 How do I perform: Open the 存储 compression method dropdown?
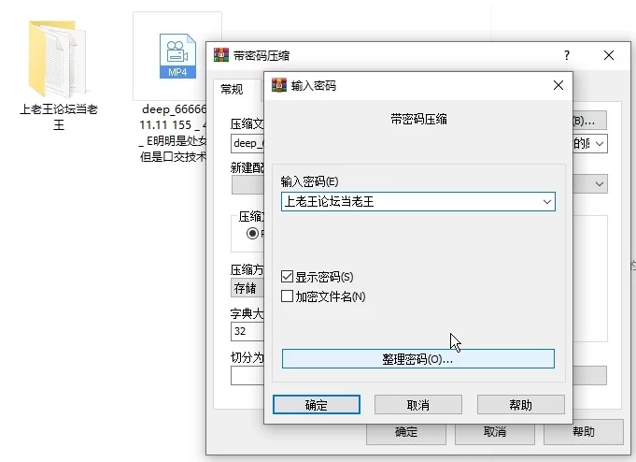point(247,288)
